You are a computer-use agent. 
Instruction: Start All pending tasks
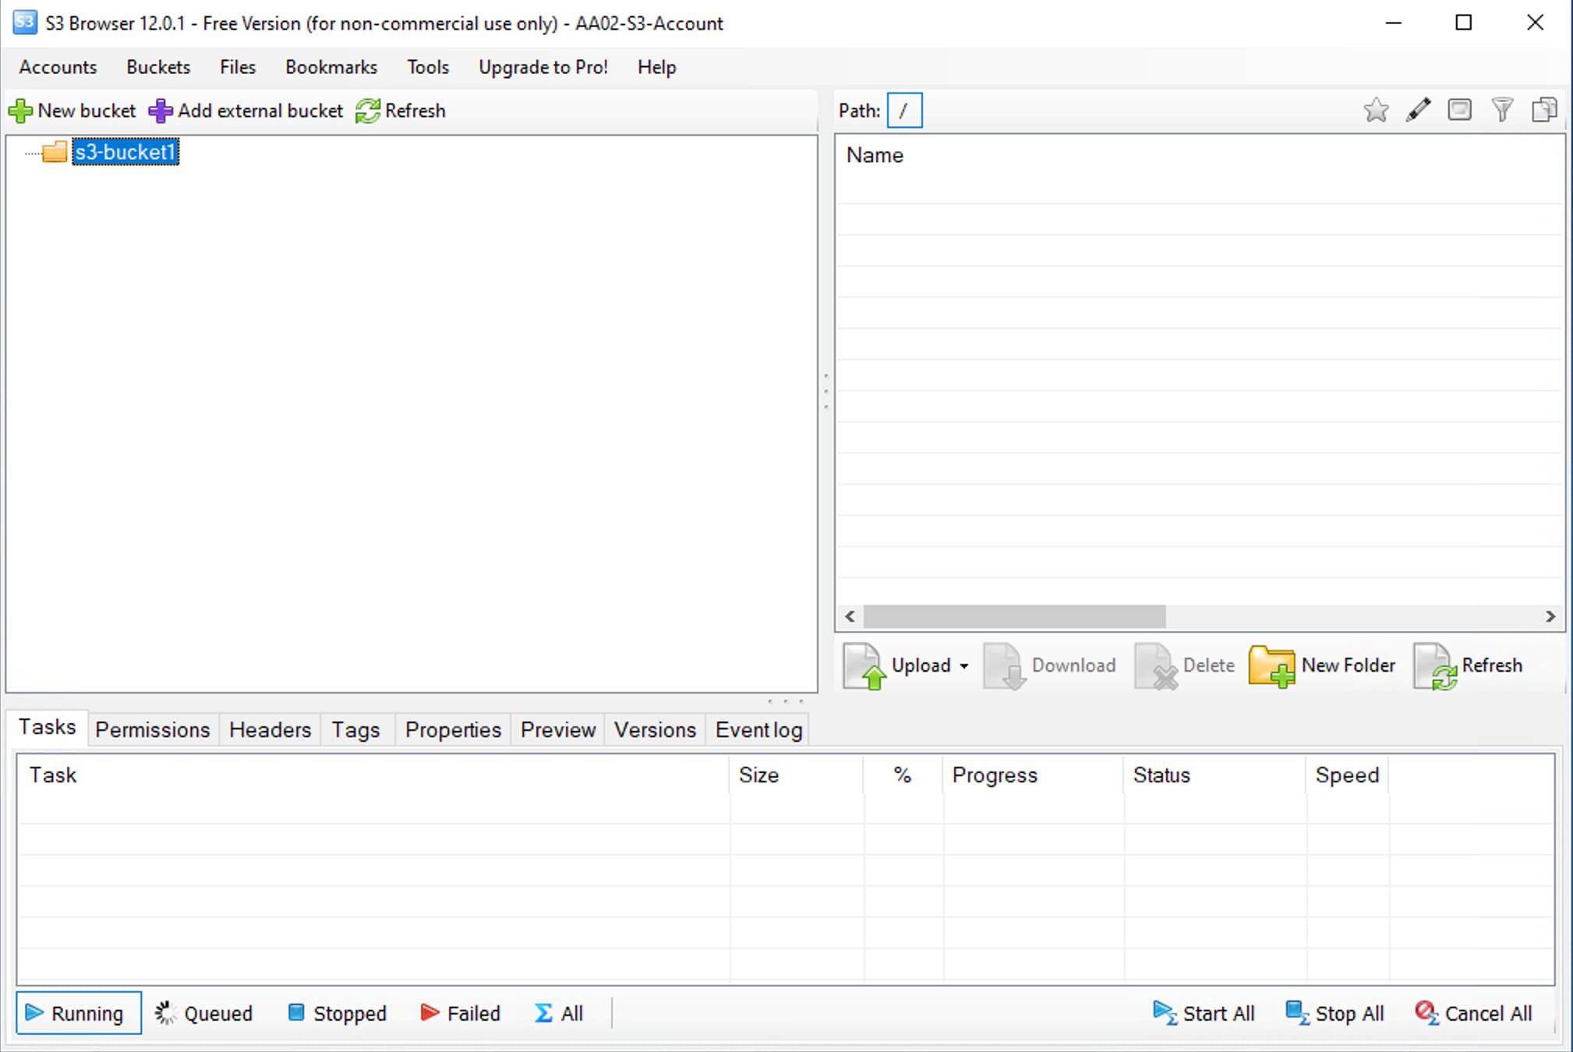click(1204, 1012)
